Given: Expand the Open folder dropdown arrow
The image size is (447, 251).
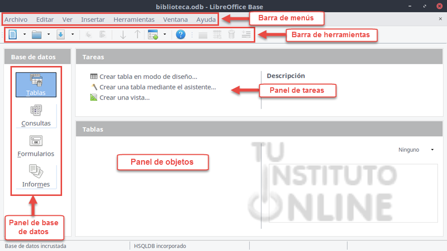Looking at the screenshot, I should coord(49,34).
